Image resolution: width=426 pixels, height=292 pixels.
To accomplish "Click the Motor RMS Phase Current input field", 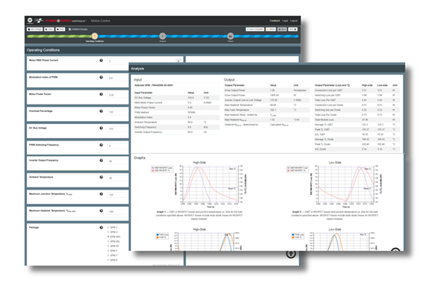I will pos(144,61).
